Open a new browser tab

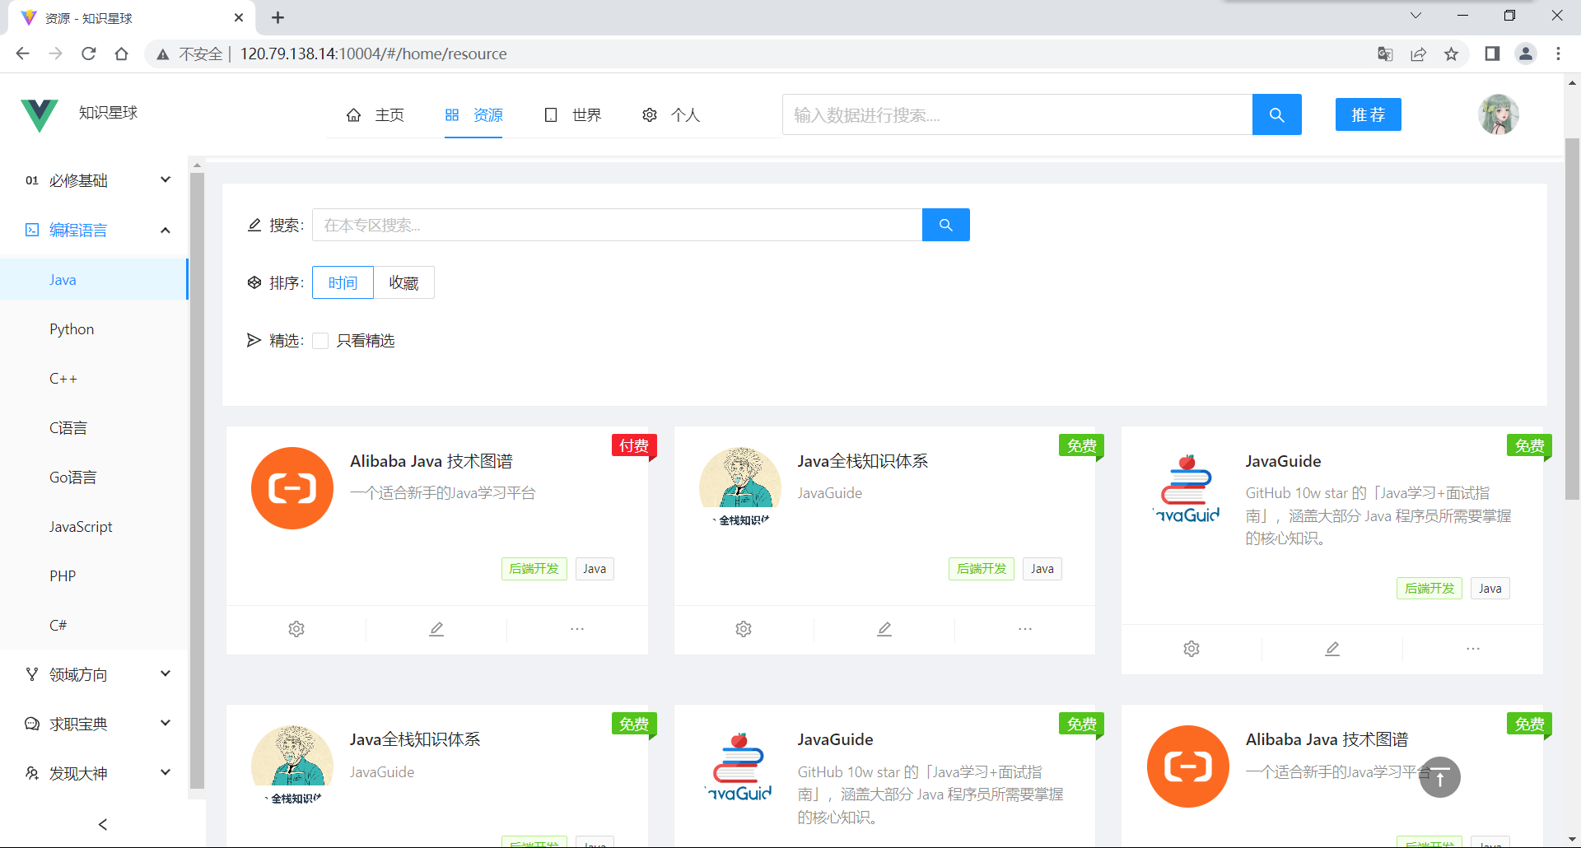point(277,17)
